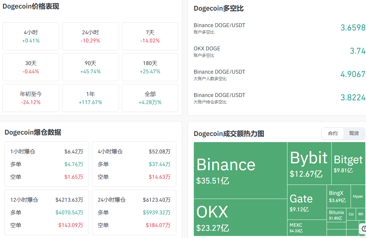The width and height of the screenshot is (366, 238).
Task: Select the 4小时 price performance card
Action: click(x=31, y=36)
